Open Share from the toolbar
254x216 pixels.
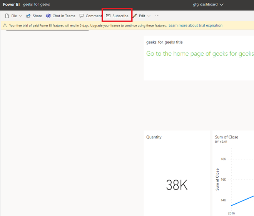pyautogui.click(x=34, y=16)
